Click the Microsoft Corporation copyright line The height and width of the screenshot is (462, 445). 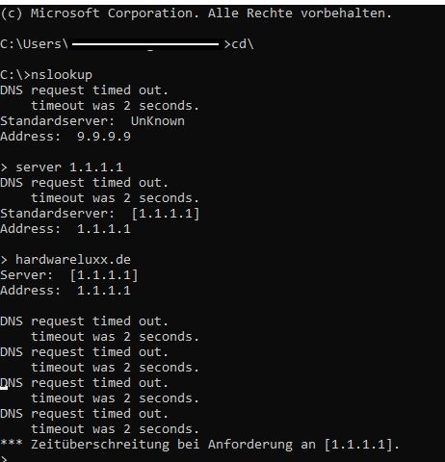coord(196,13)
